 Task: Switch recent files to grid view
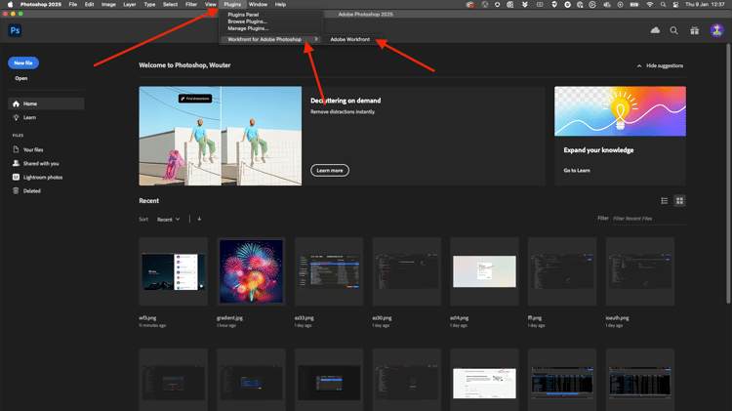[679, 201]
